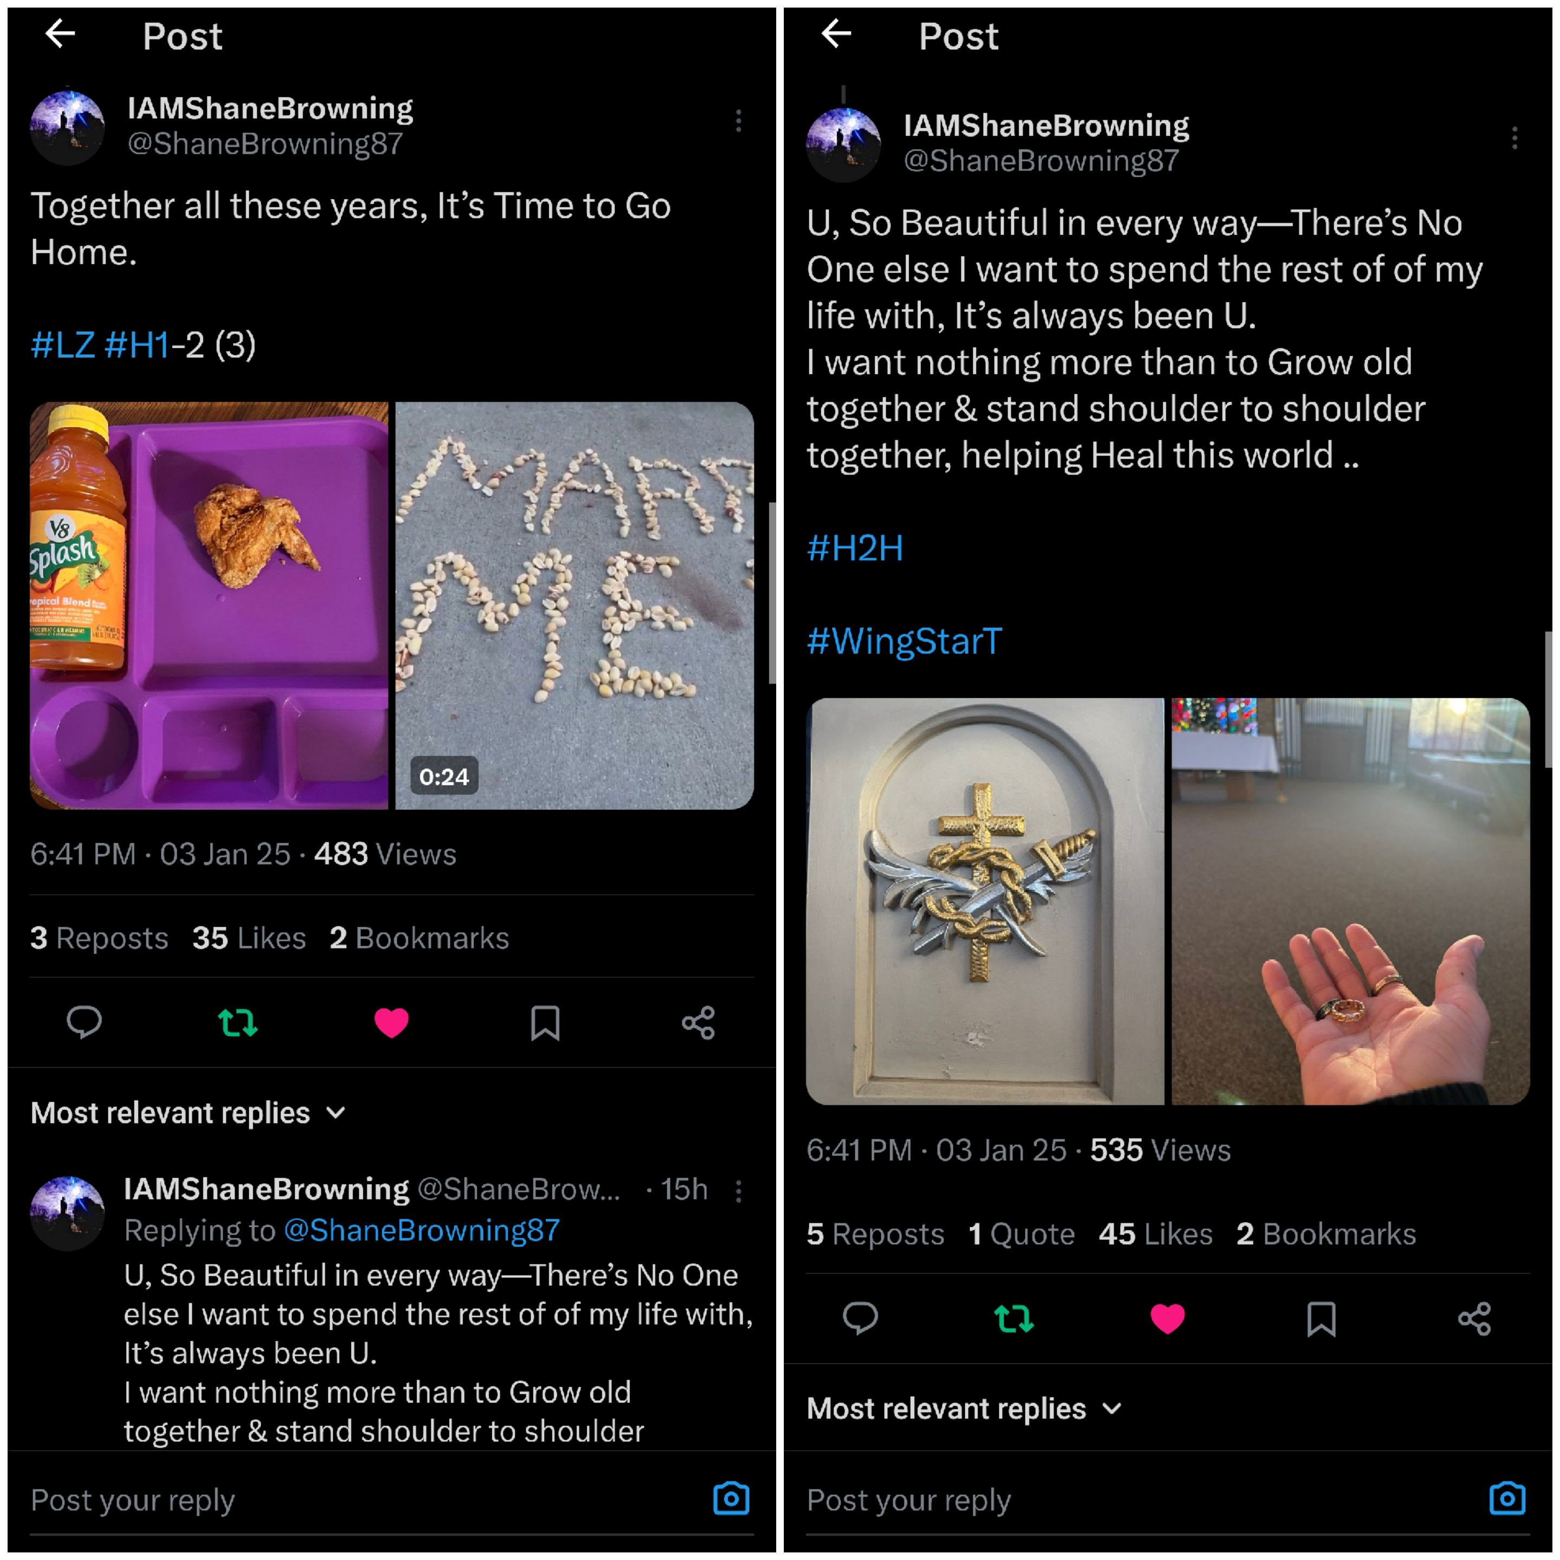Open reply bubble on right post
Image resolution: width=1560 pixels, height=1560 pixels.
[860, 1318]
